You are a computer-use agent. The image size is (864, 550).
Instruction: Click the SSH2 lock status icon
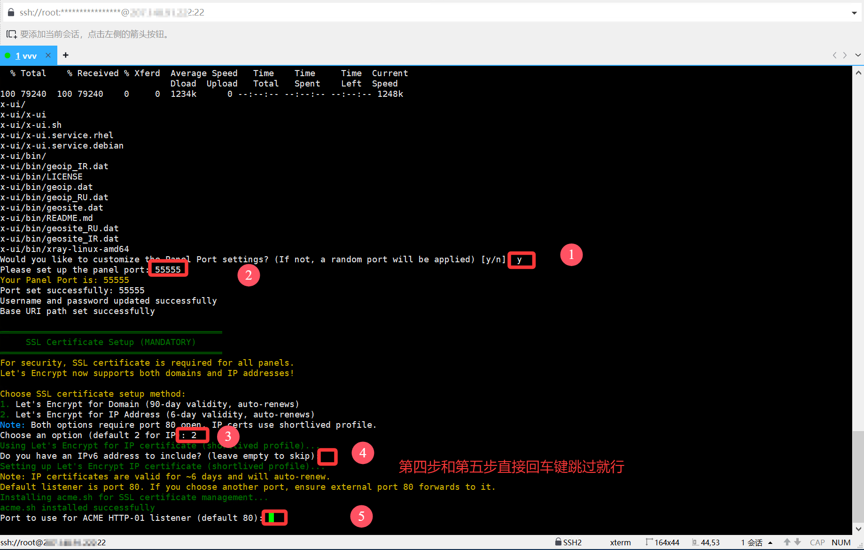click(x=558, y=542)
